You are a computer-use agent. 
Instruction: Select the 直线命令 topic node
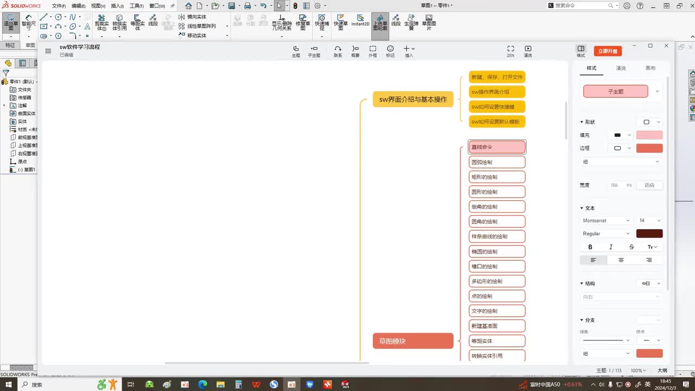[497, 147]
